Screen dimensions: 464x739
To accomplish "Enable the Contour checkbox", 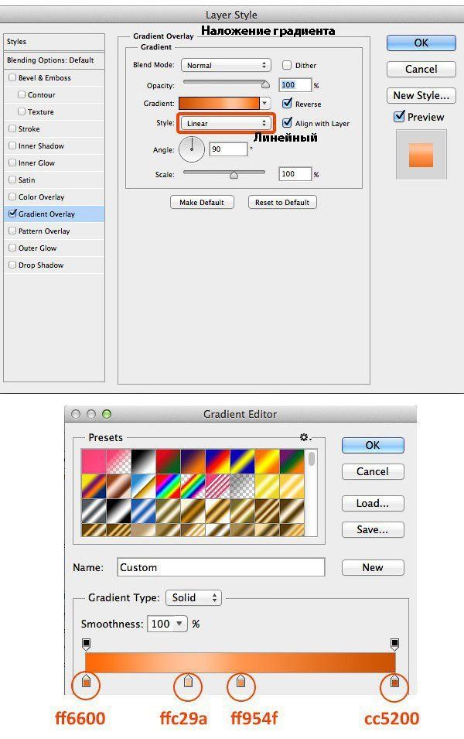I will coord(21,94).
